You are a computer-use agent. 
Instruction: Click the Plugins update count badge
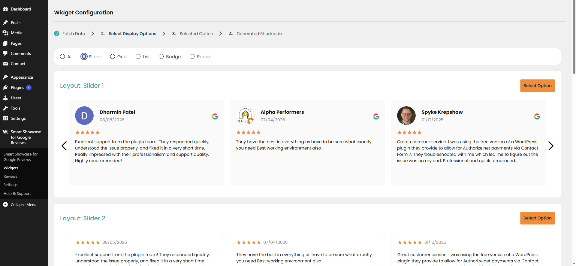point(29,88)
